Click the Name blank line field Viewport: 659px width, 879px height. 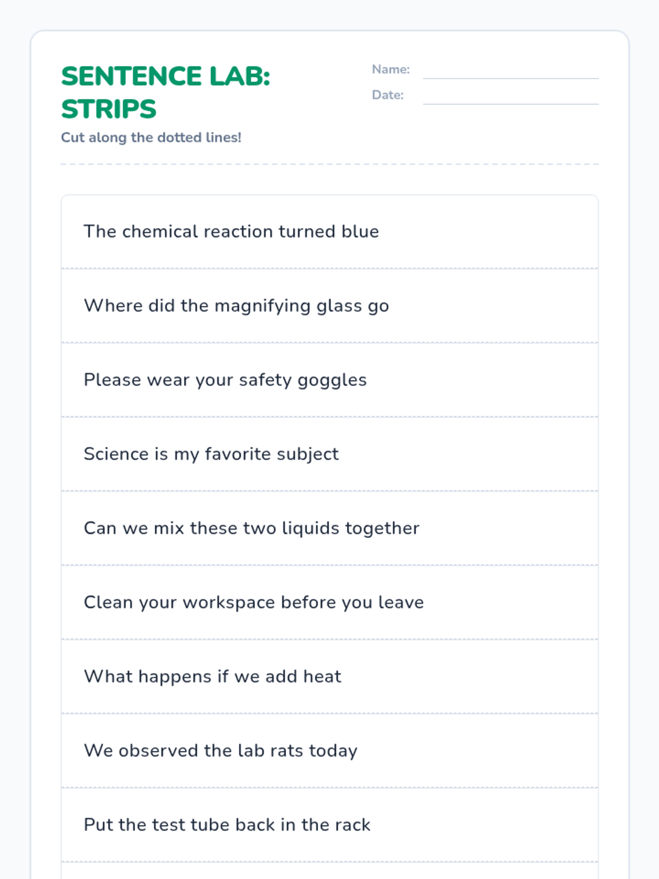(510, 71)
